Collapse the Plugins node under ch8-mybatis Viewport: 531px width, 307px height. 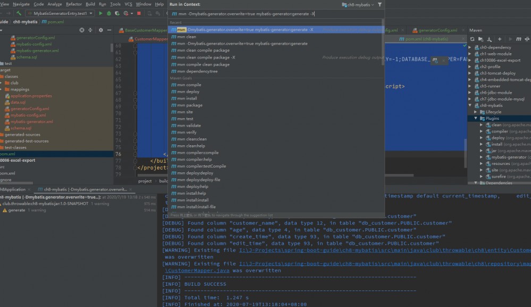pyautogui.click(x=475, y=118)
